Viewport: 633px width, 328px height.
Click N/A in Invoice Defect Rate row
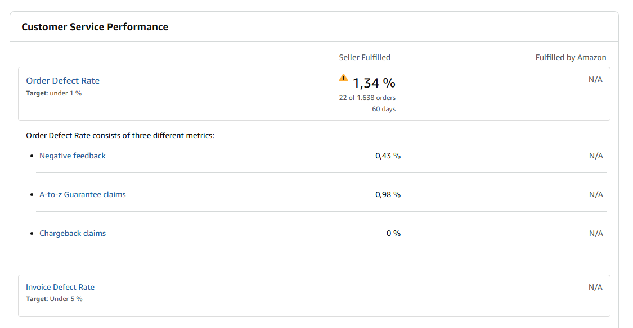(x=595, y=287)
